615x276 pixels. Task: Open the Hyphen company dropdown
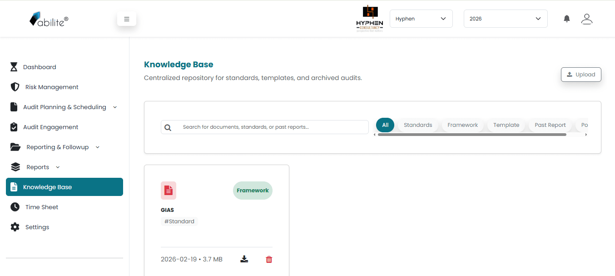point(421,19)
